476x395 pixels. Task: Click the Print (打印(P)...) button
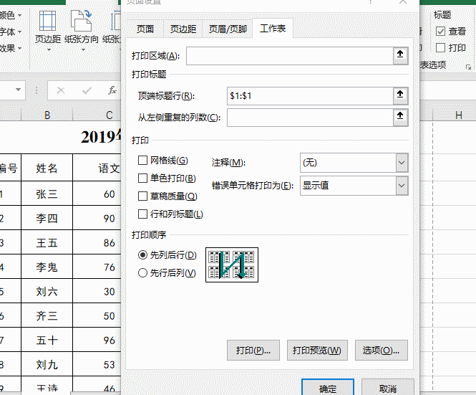coord(253,351)
